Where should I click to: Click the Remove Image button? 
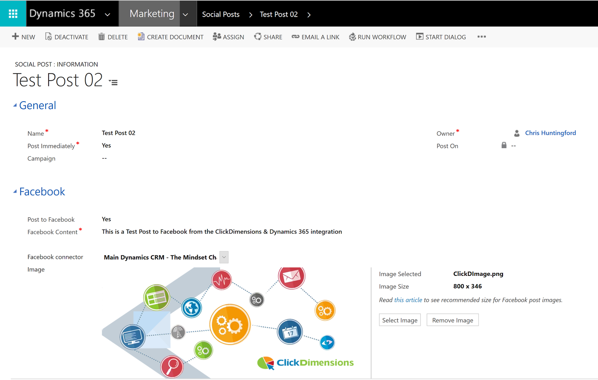pyautogui.click(x=453, y=320)
